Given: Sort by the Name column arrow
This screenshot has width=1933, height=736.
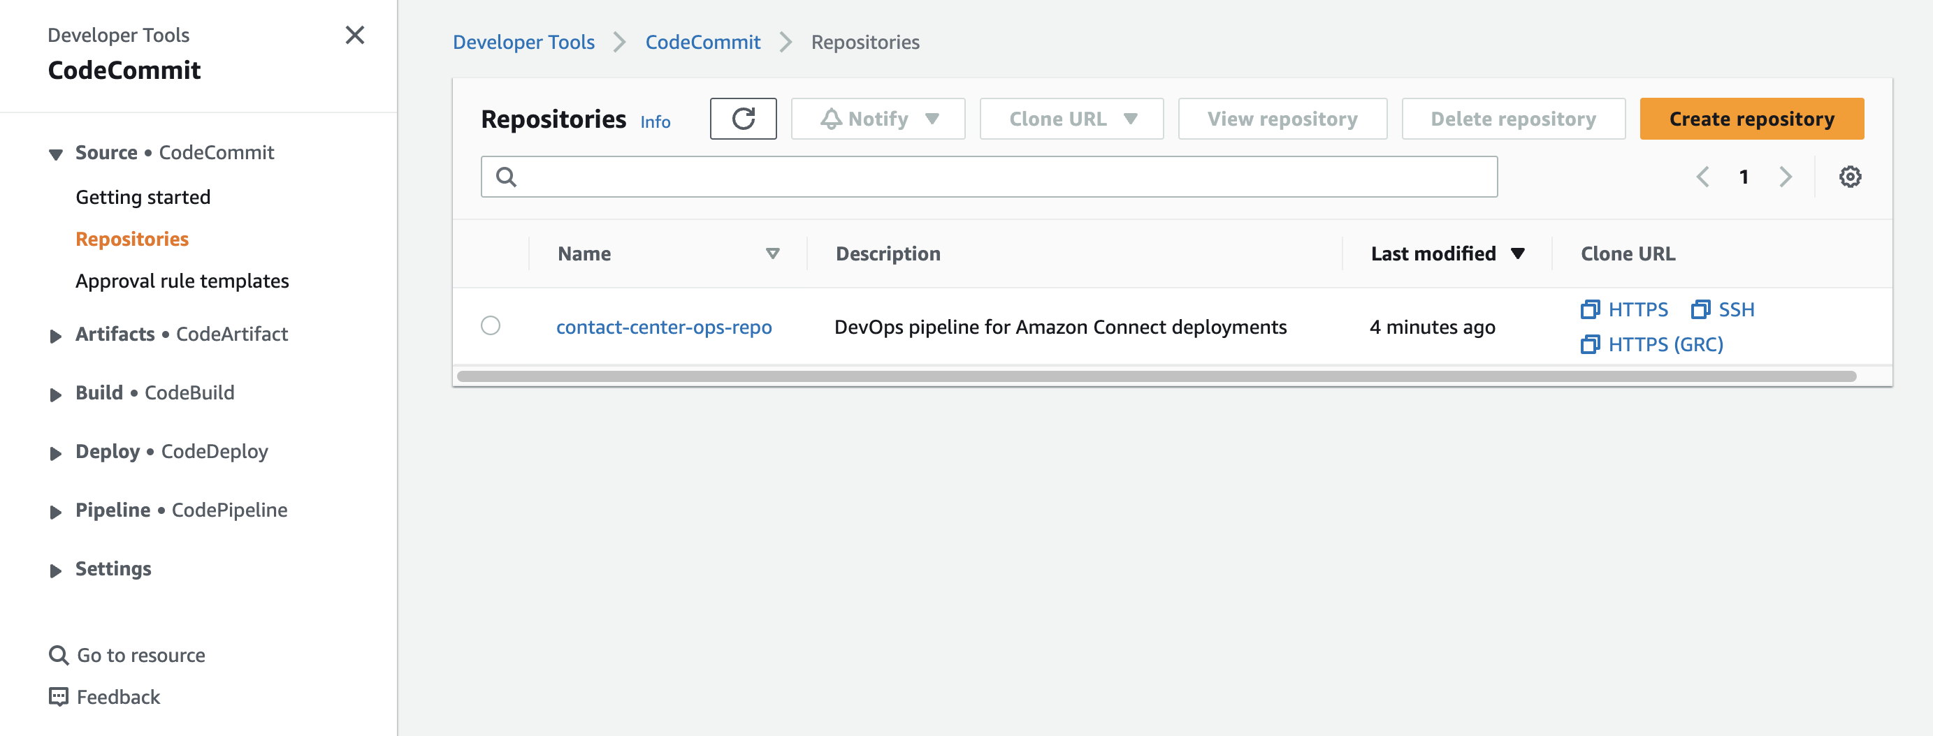Looking at the screenshot, I should tap(772, 253).
